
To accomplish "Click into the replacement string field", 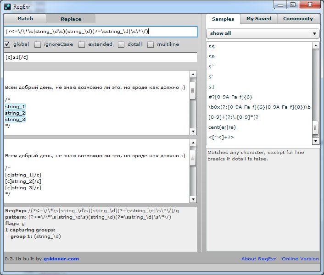I will pyautogui.click(x=101, y=57).
